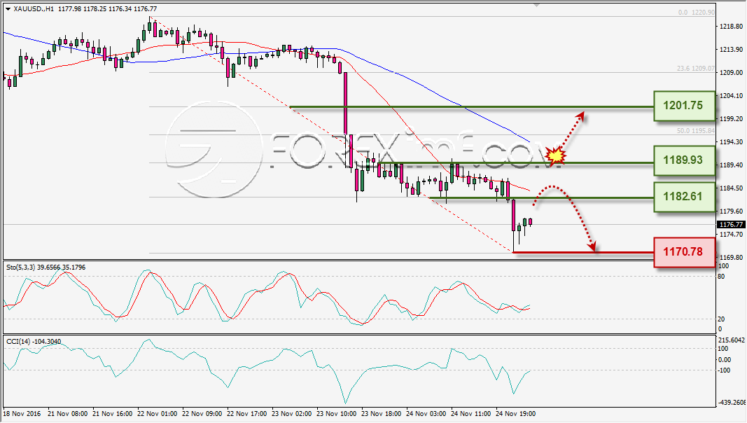Click the 24 Nov 19:00 time label
This screenshot has height=423, width=747.
tap(516, 413)
